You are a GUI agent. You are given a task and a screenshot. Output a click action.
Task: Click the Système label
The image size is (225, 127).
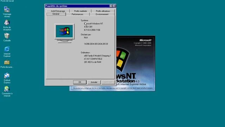click(x=84, y=20)
